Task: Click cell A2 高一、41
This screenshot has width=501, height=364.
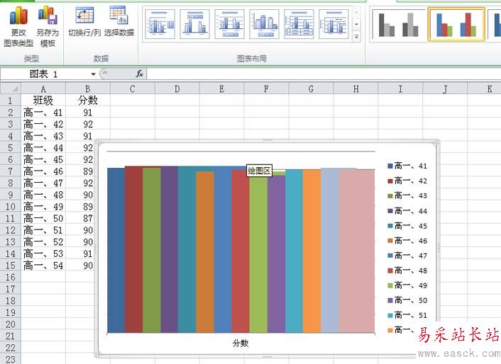Action: pos(43,112)
